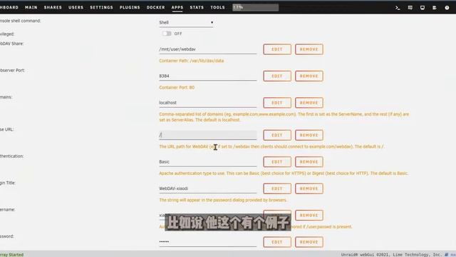Open the system info monitor icon
Viewport: 456px width, 257px height.
(x=423, y=8)
